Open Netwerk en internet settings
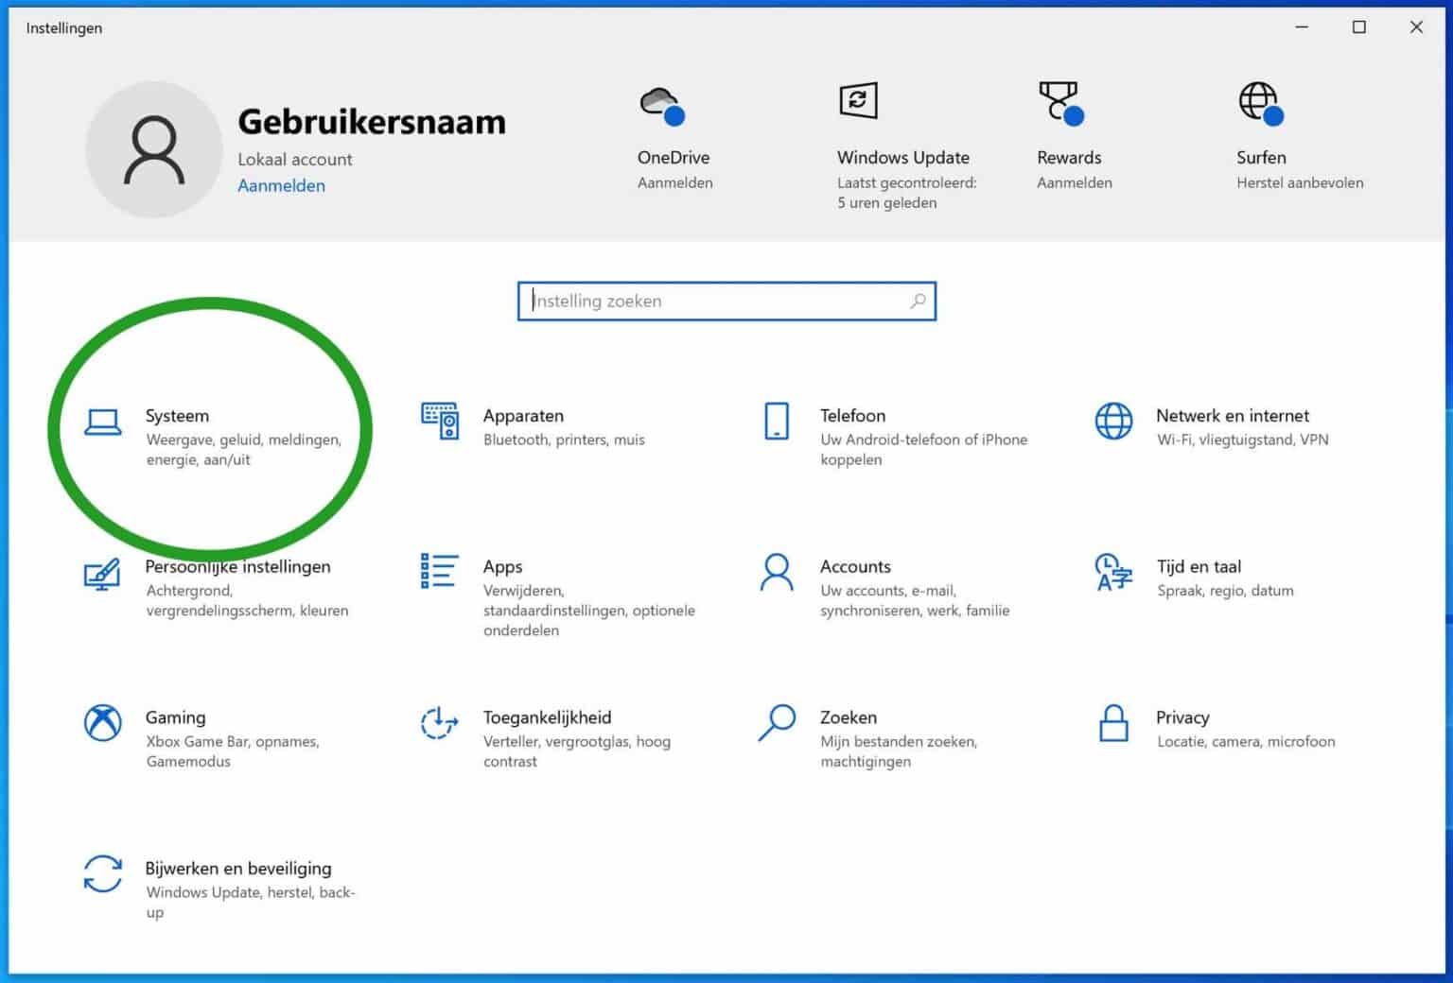 [1232, 416]
